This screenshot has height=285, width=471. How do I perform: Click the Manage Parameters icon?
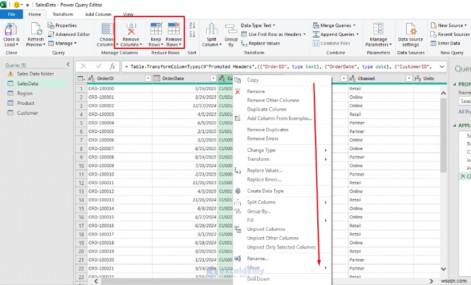click(x=378, y=29)
